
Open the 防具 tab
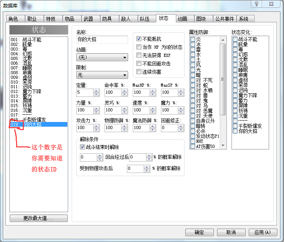[x=109, y=19]
